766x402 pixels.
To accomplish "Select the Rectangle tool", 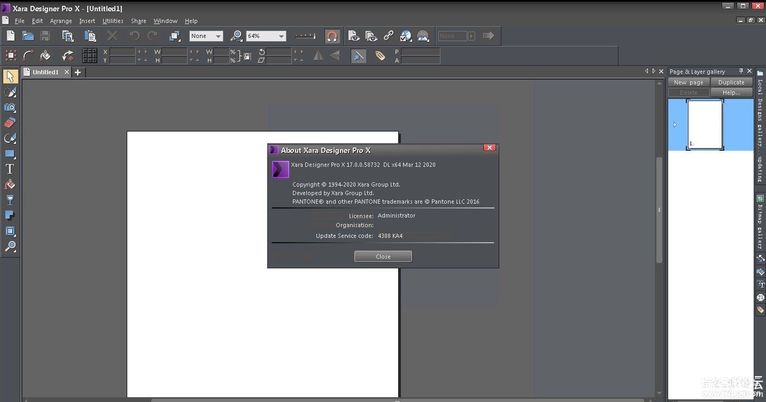I will point(10,154).
